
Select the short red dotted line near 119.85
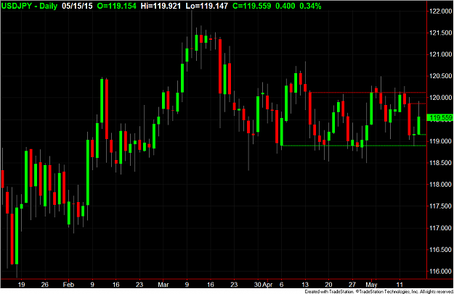[418, 104]
